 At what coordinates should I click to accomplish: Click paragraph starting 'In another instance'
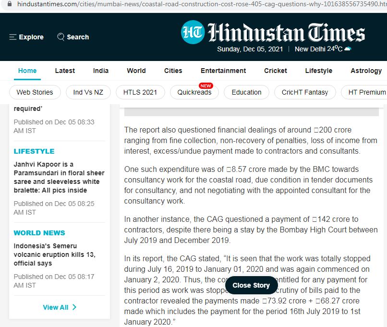click(251, 230)
